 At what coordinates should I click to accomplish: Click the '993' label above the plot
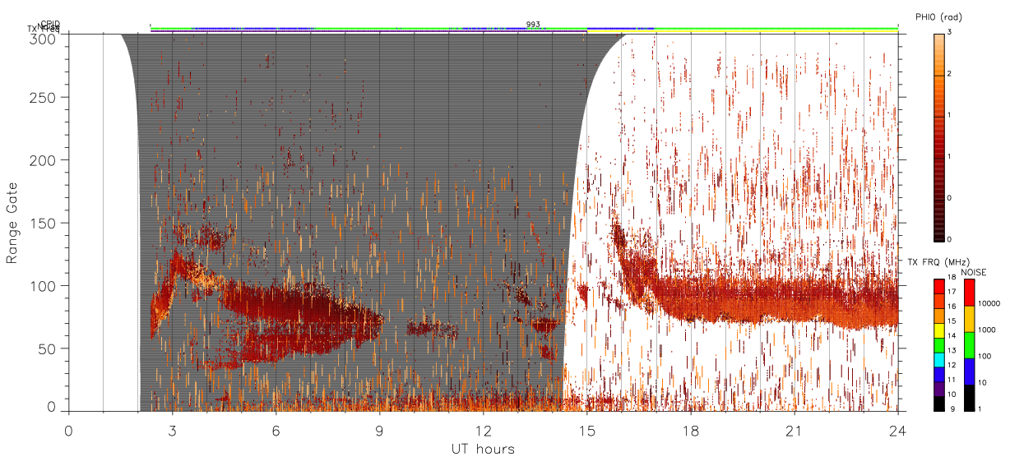pyautogui.click(x=533, y=25)
